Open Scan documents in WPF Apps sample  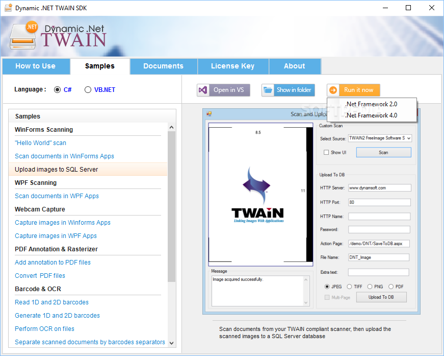point(57,196)
